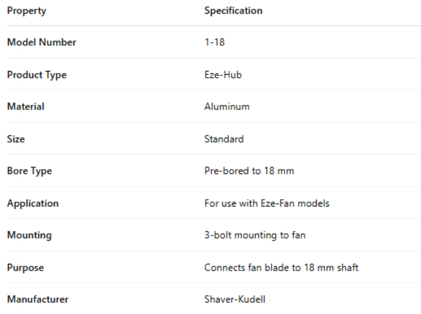Select the Size label cell
This screenshot has width=421, height=314.
[x=16, y=139]
